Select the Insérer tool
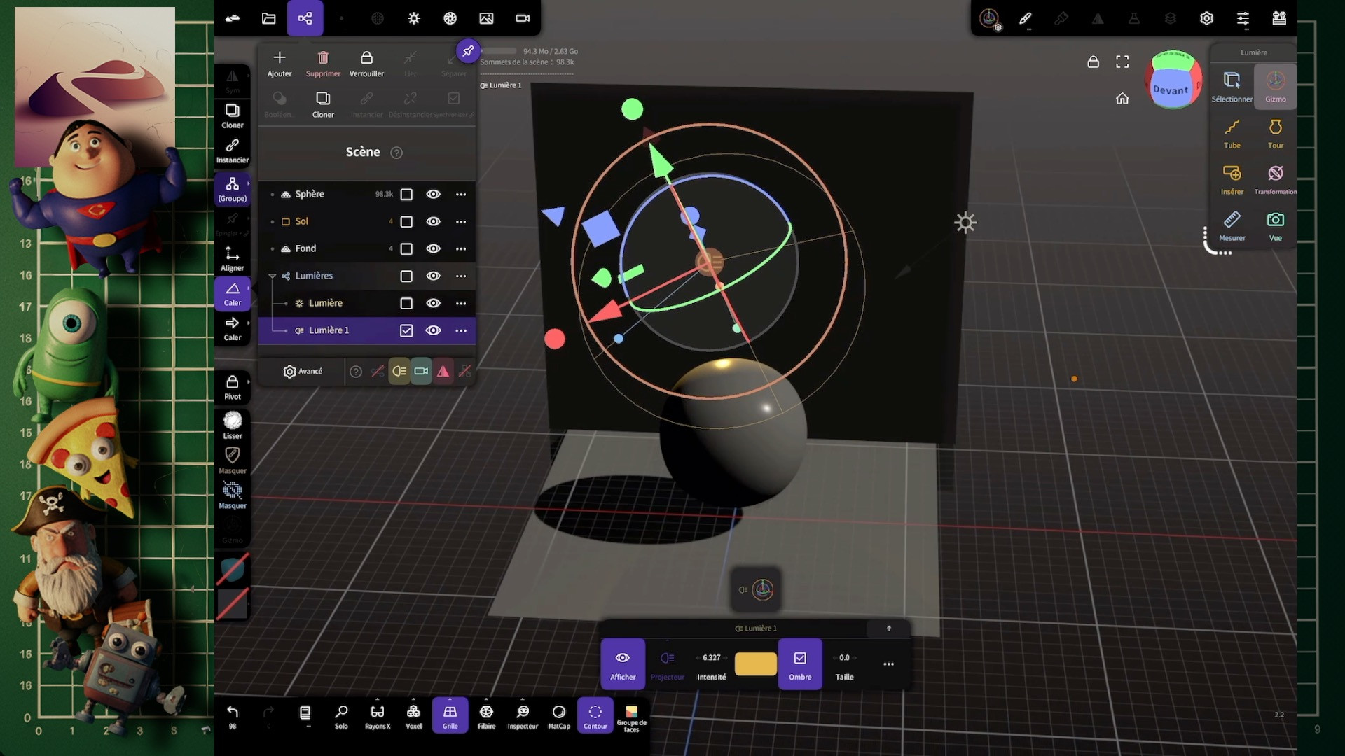 tap(1232, 179)
